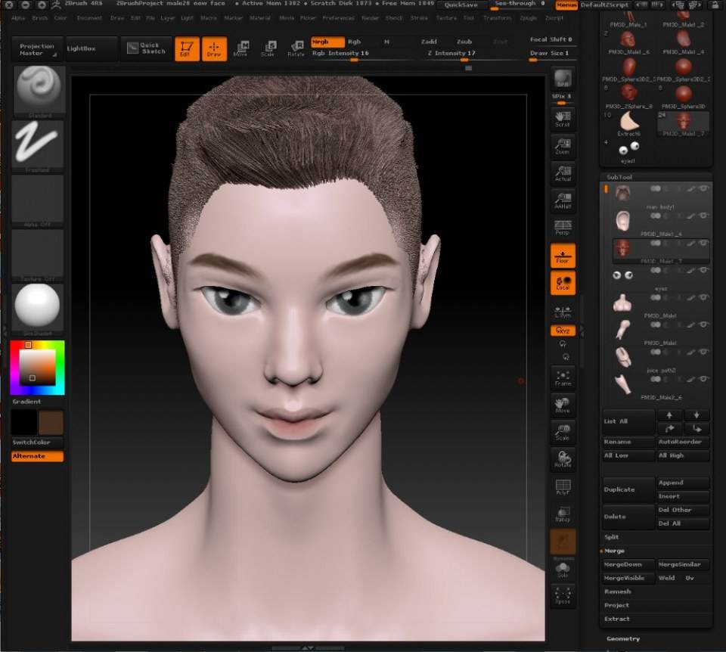Click the Frame mesh icon
The image size is (726, 652).
pos(563,378)
